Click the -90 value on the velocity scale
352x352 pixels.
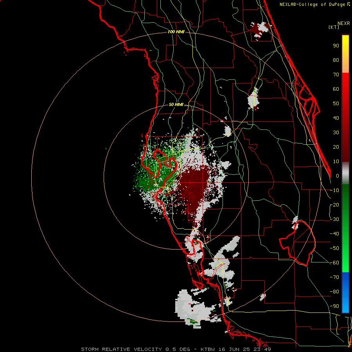[334, 306]
